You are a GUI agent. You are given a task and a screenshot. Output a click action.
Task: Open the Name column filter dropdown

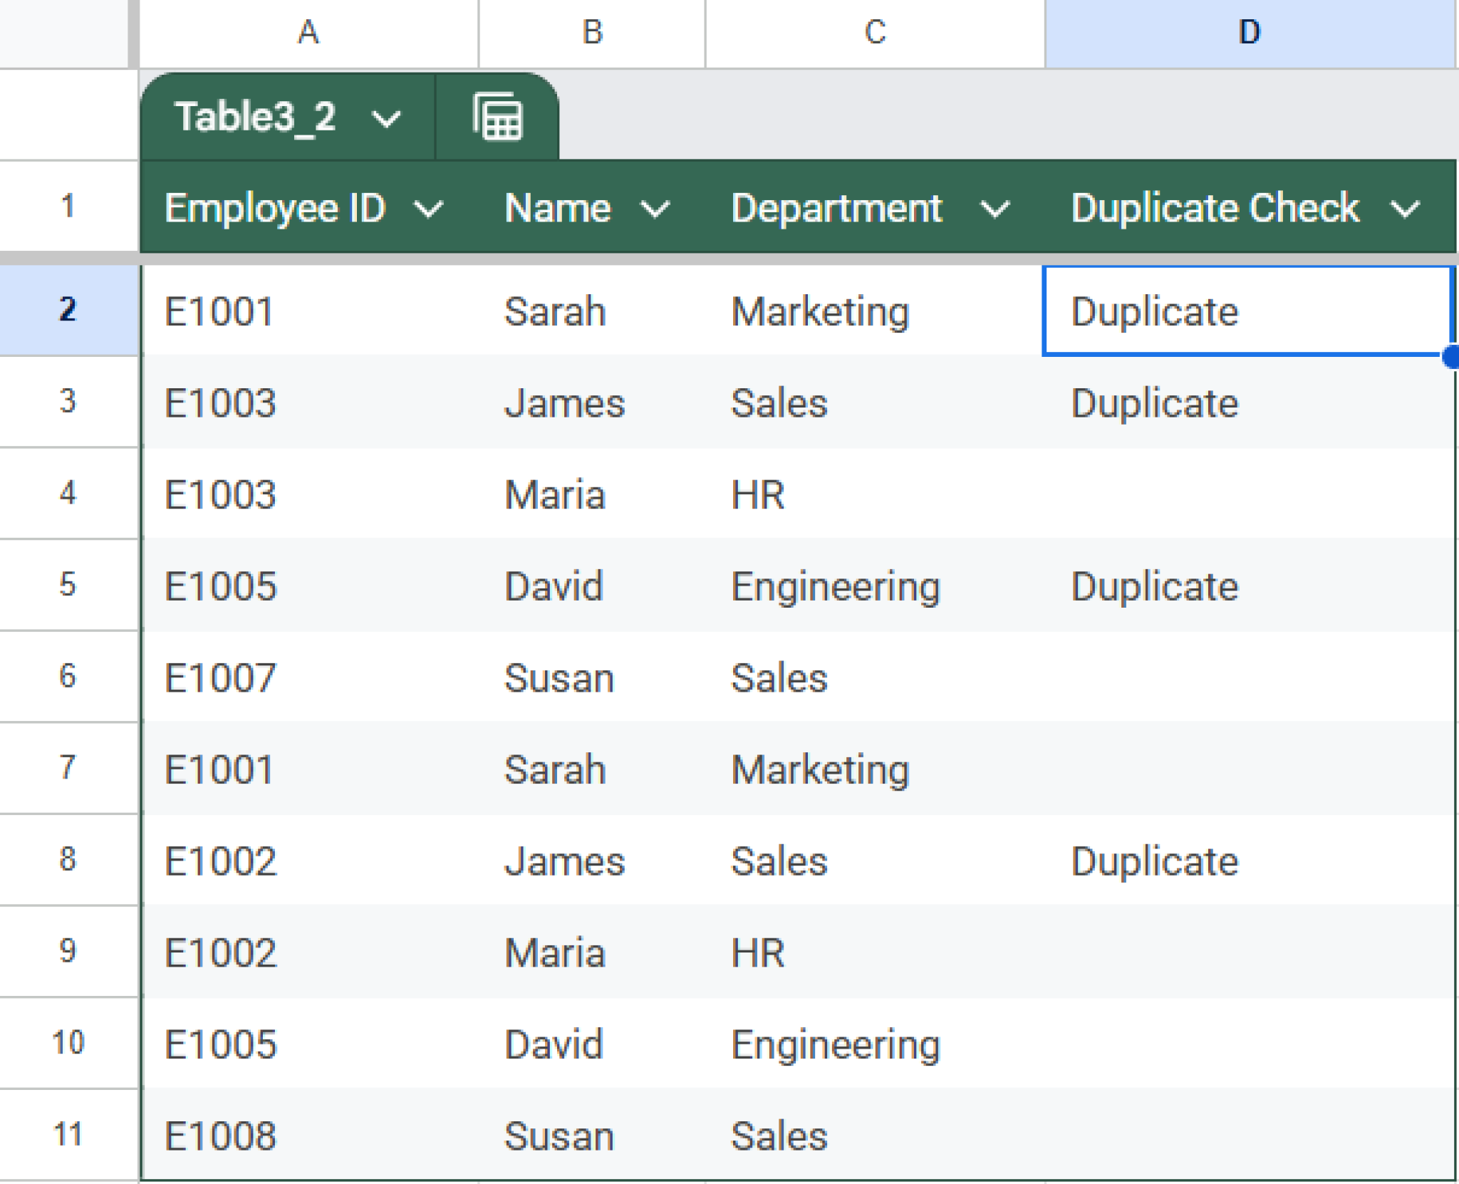pos(655,208)
